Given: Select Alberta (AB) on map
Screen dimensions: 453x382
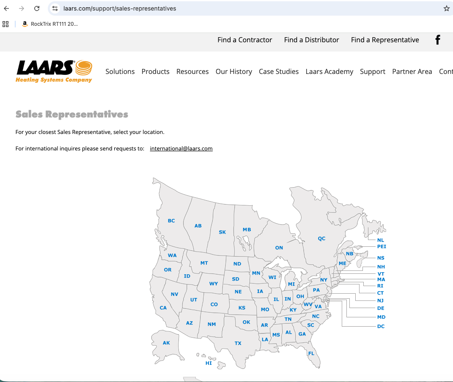Looking at the screenshot, I should click(x=198, y=226).
